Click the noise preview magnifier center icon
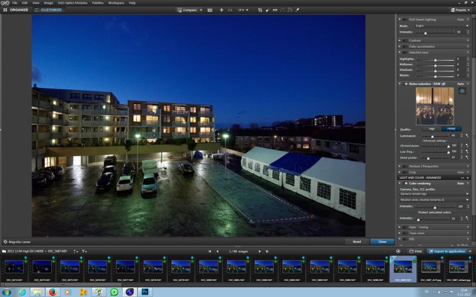The width and height of the screenshot is (476, 297). point(462,91)
